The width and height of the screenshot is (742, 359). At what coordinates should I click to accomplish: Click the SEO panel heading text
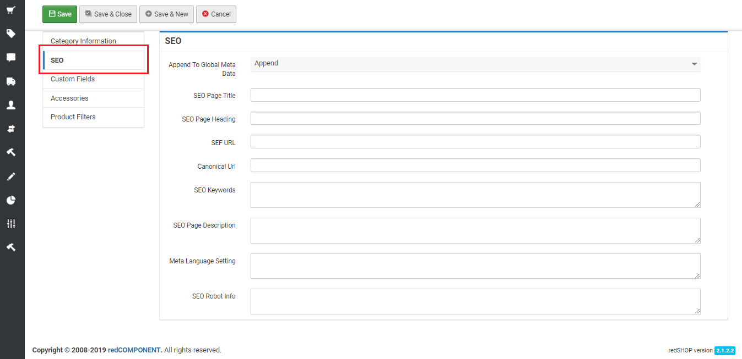click(x=173, y=41)
